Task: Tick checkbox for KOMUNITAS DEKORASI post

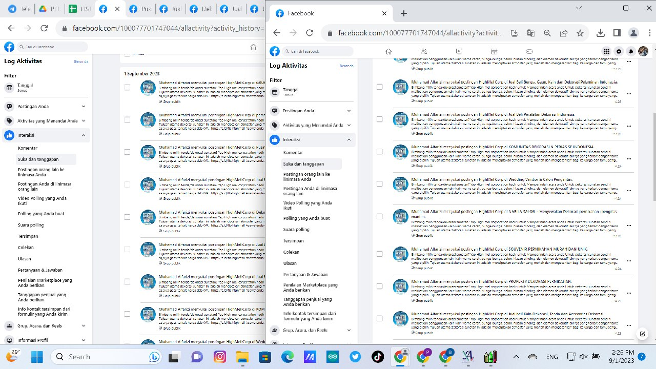Action: tap(380, 152)
